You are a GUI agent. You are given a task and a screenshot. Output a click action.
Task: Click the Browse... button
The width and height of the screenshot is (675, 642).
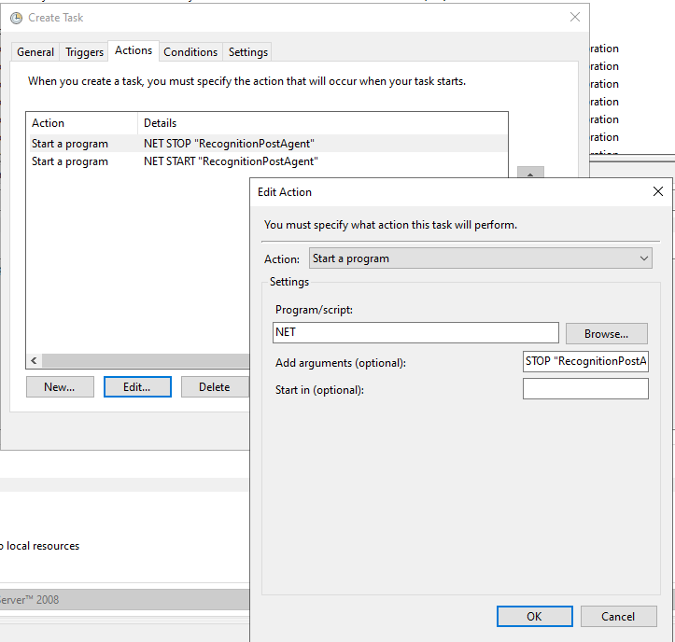point(606,333)
